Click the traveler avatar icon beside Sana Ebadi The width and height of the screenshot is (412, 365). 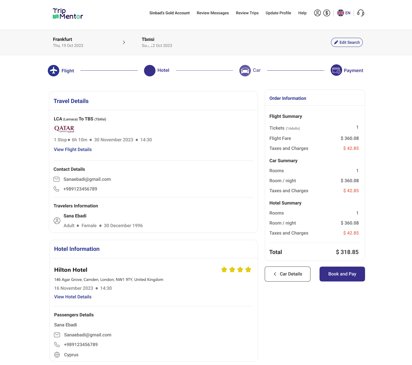tap(57, 221)
